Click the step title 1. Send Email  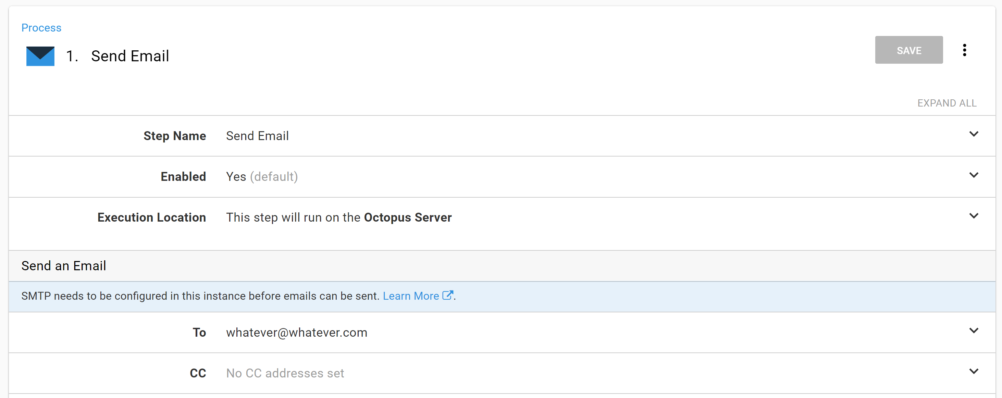tap(117, 55)
